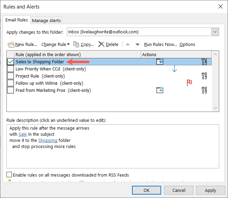Image resolution: width=228 pixels, height=198 pixels.
Task: Click the Delete X icon
Action: [101, 44]
